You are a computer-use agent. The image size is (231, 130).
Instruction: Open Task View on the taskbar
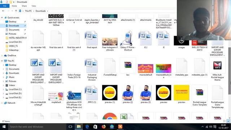[x=70, y=127]
